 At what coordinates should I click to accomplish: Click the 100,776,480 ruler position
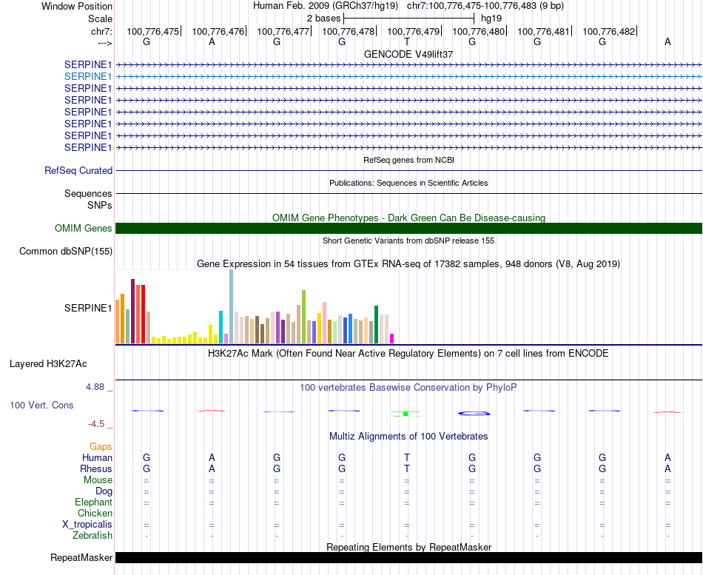(x=478, y=31)
